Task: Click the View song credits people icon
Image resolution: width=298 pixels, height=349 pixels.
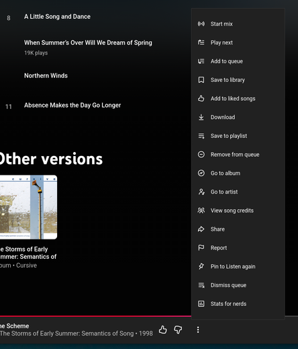Action: click(x=201, y=210)
